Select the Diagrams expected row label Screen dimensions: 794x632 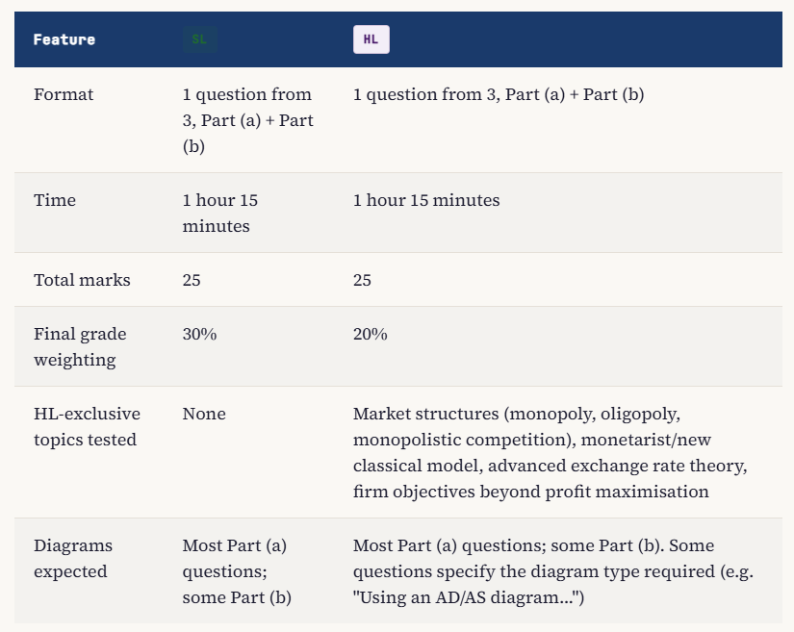pyautogui.click(x=73, y=559)
